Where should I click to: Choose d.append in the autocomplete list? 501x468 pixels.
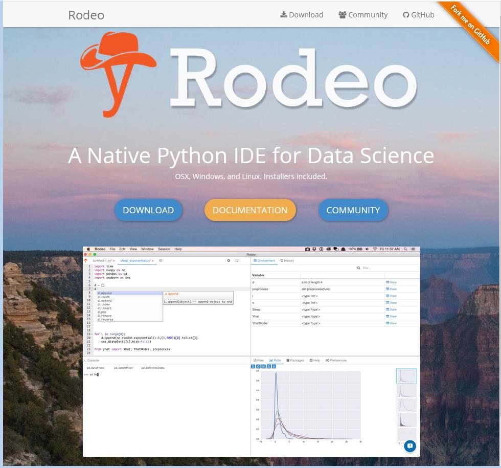coord(130,293)
